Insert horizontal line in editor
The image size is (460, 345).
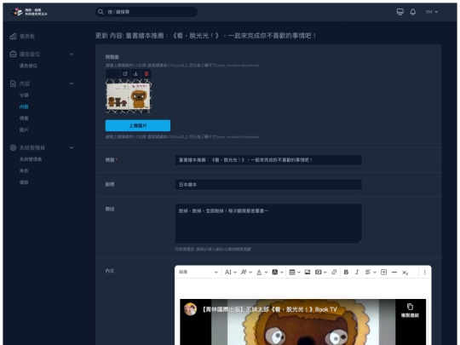(394, 273)
